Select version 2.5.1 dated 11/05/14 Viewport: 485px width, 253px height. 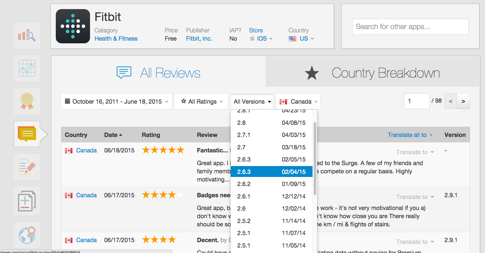[x=272, y=245]
